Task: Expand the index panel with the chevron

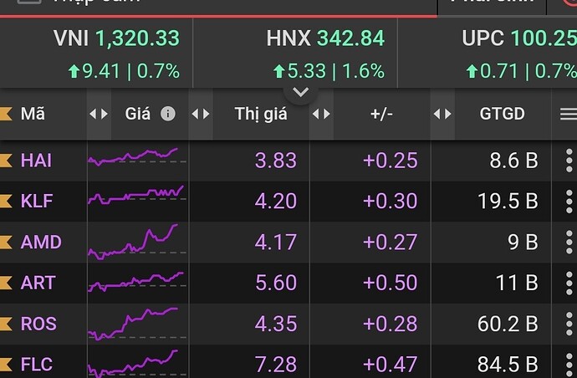Action: [x=301, y=92]
